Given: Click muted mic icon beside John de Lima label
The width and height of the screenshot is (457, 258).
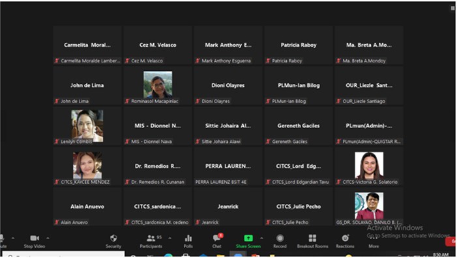Looking at the screenshot, I should [x=57, y=101].
